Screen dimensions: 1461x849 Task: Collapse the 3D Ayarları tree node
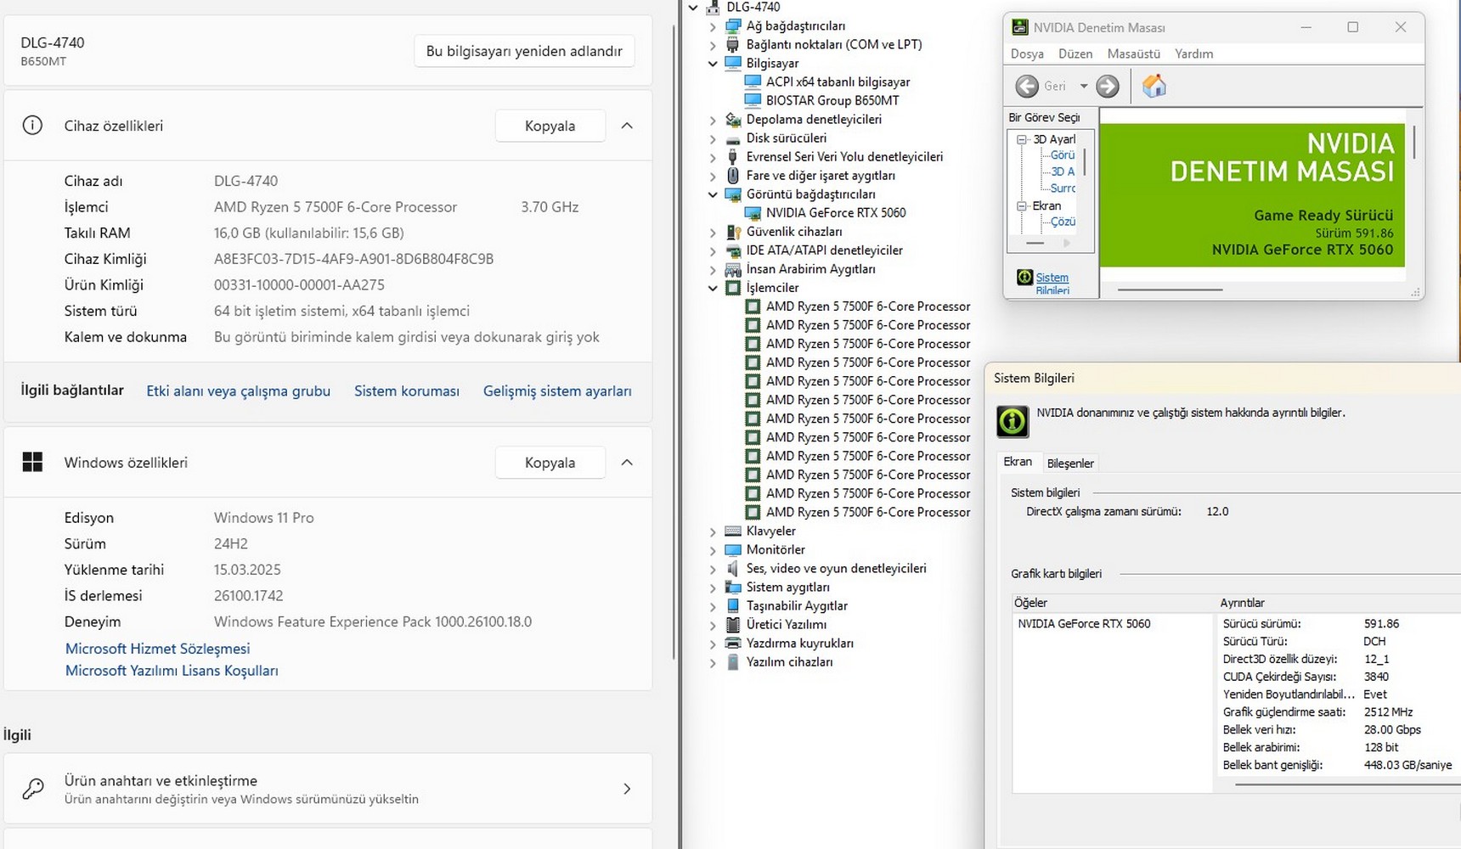(x=1022, y=139)
